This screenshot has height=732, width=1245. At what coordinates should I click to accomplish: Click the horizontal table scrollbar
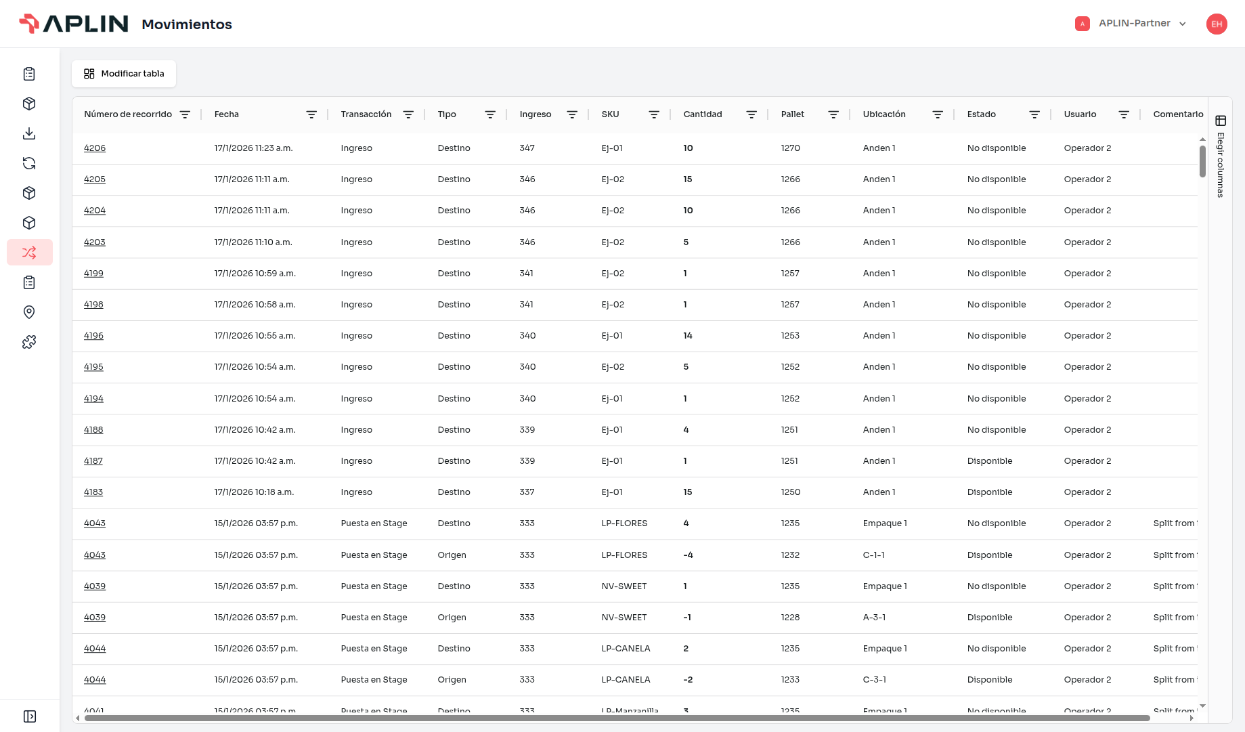click(x=617, y=718)
